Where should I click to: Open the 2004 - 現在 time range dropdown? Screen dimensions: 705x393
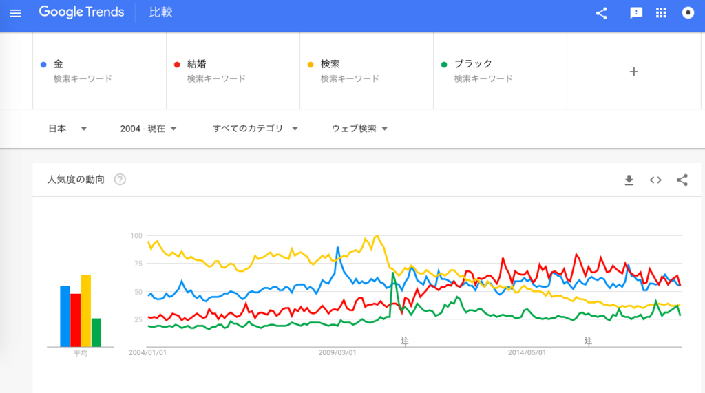tap(149, 129)
